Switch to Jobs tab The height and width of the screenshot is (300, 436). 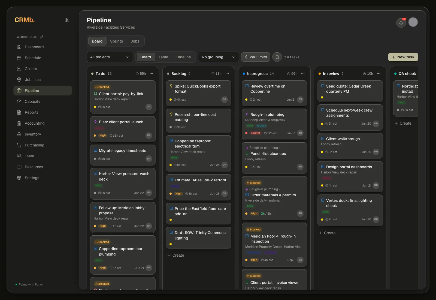pos(135,41)
